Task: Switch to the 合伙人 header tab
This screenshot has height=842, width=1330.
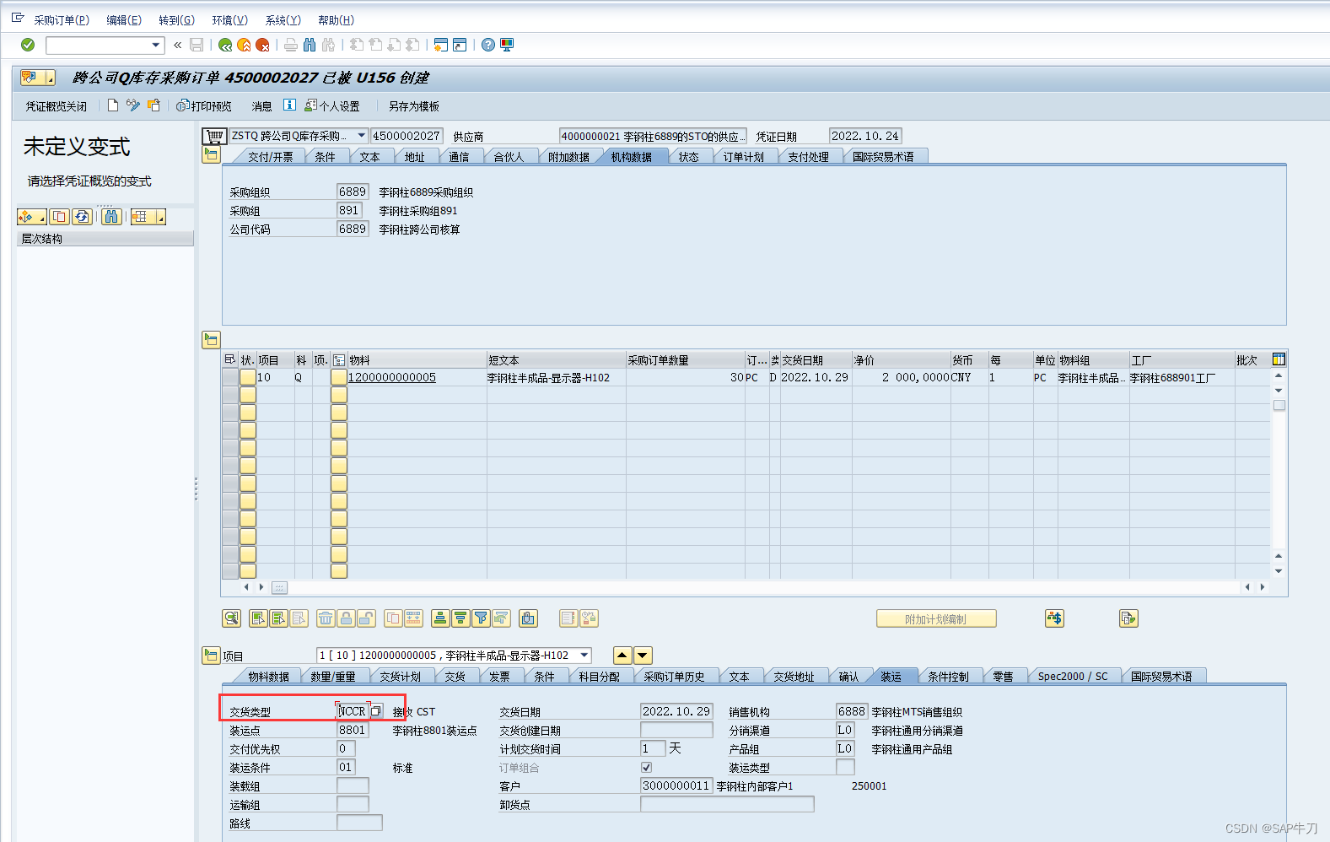Action: [x=509, y=157]
